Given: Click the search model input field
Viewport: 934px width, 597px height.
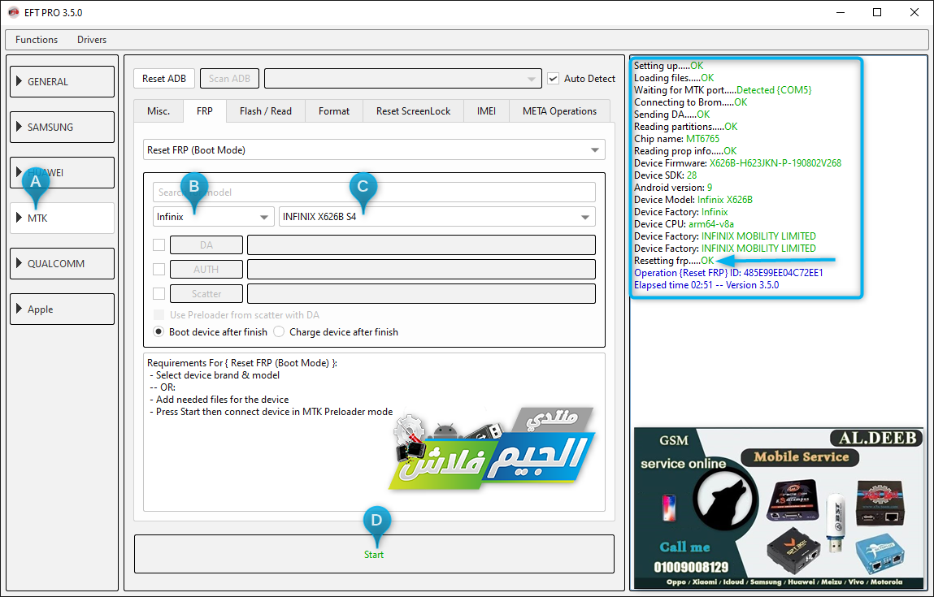Looking at the screenshot, I should pos(374,193).
